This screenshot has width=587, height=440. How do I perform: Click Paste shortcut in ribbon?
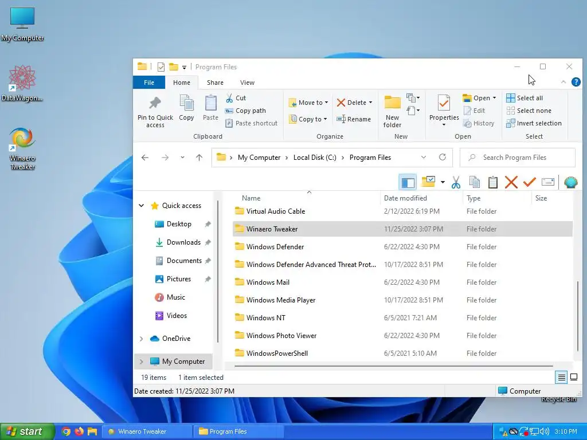(x=252, y=123)
